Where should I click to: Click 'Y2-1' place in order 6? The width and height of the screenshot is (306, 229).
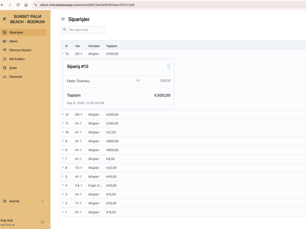(78, 168)
